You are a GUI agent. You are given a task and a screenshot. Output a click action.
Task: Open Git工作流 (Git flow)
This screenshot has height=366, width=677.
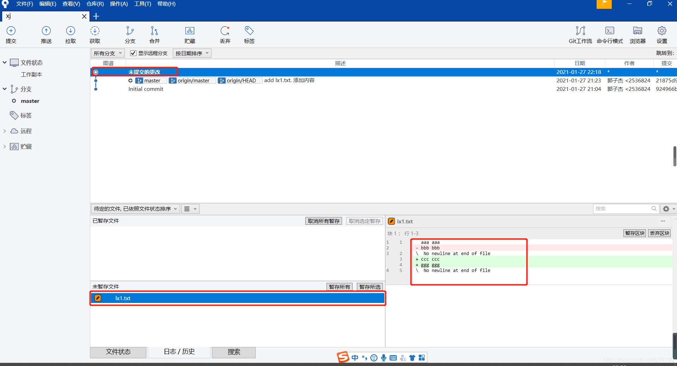coord(580,35)
